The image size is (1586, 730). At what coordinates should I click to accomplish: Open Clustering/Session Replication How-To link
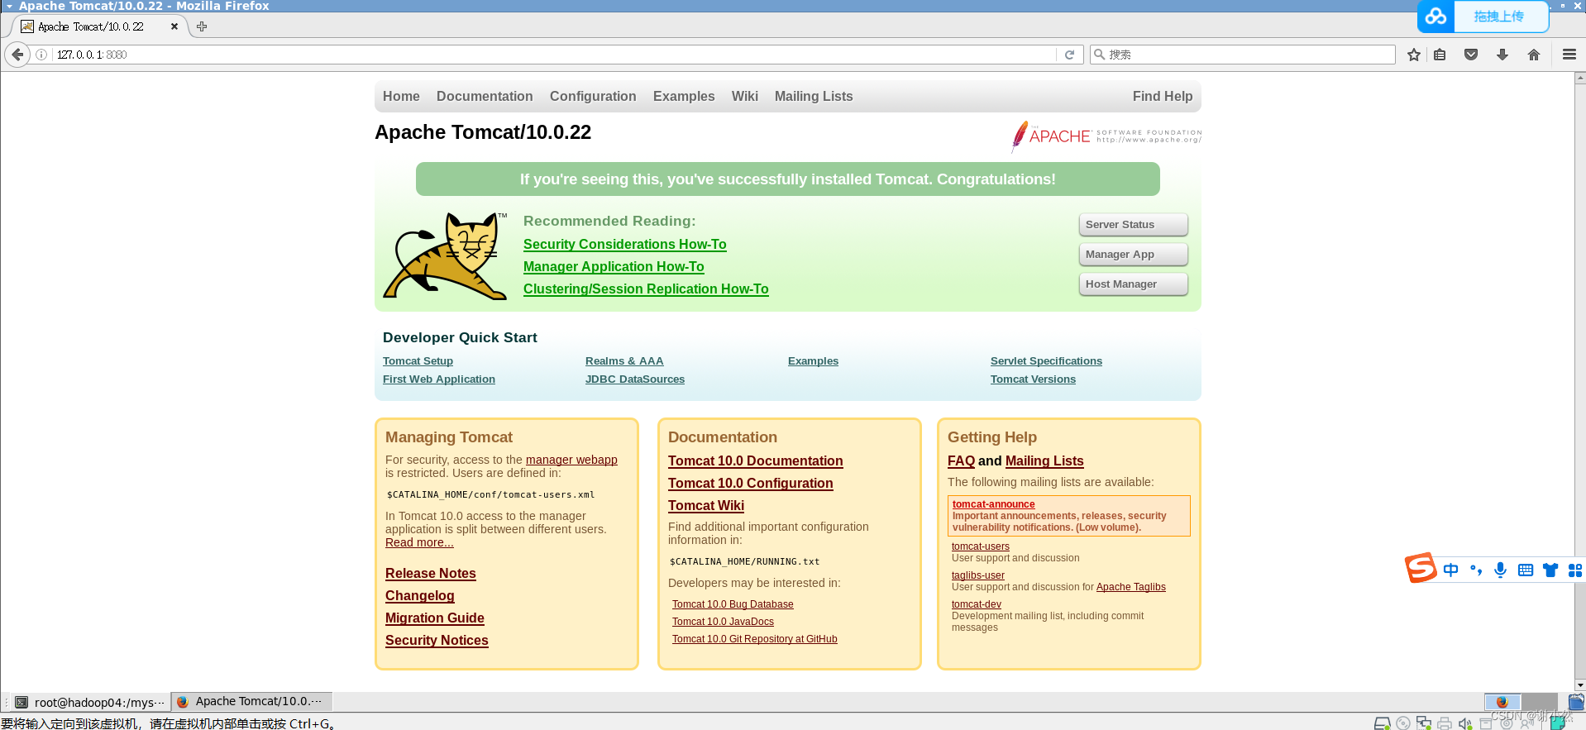point(646,289)
